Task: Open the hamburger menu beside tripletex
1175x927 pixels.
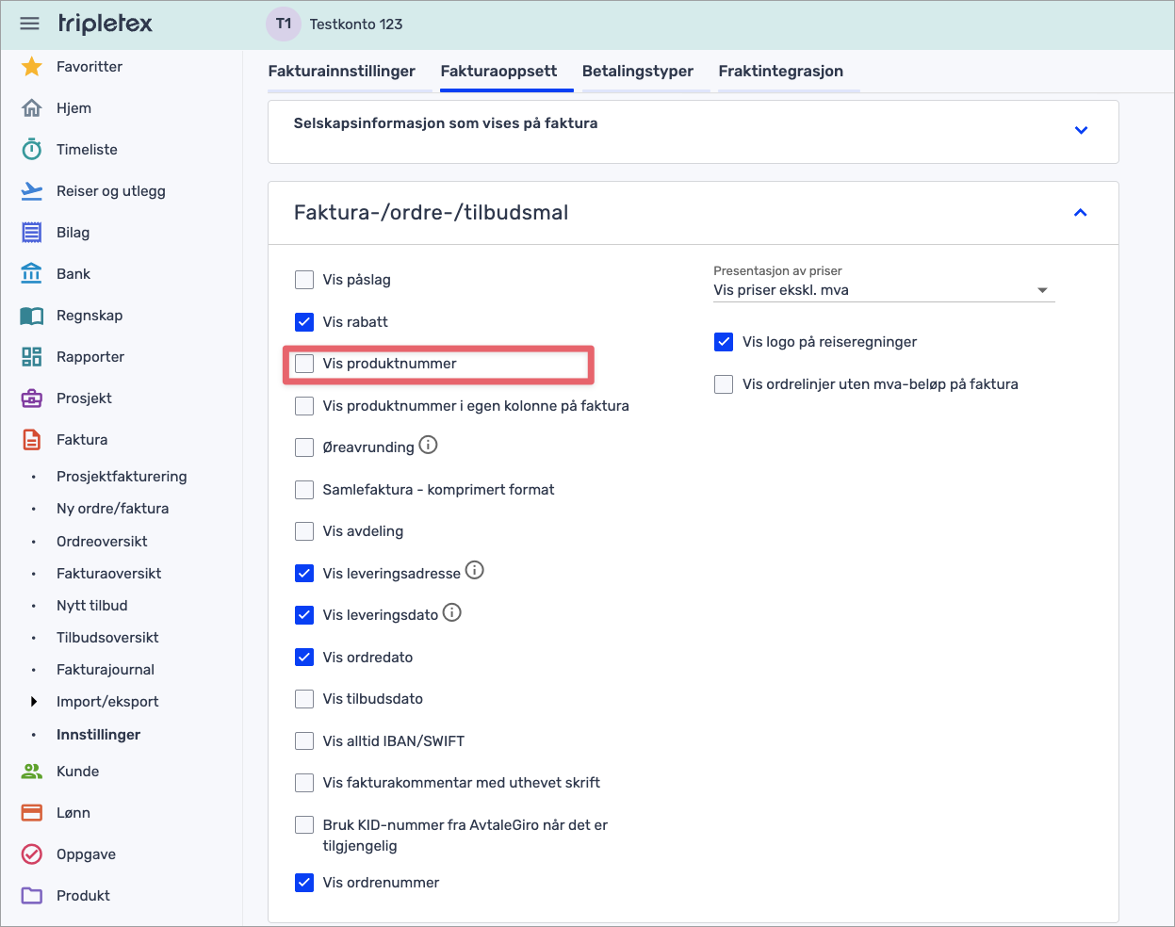Action: click(x=29, y=24)
